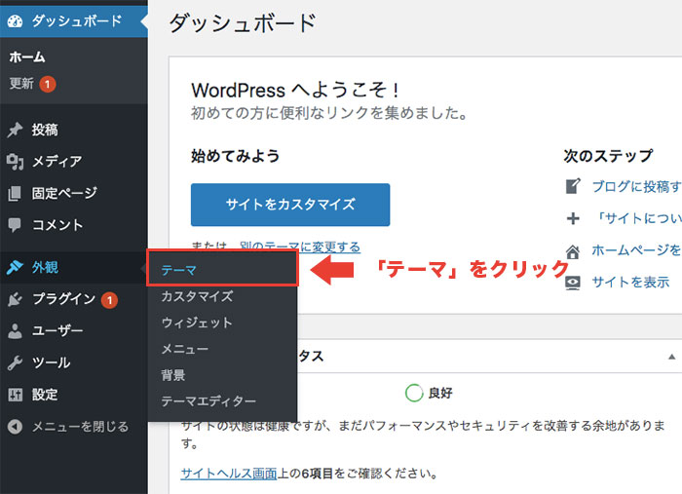Follow the サイトを表示 link
Image resolution: width=682 pixels, height=494 pixels.
click(x=630, y=283)
